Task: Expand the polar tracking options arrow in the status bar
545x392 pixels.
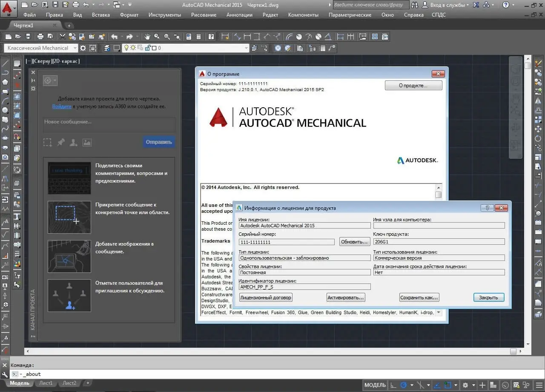Action: (412, 385)
